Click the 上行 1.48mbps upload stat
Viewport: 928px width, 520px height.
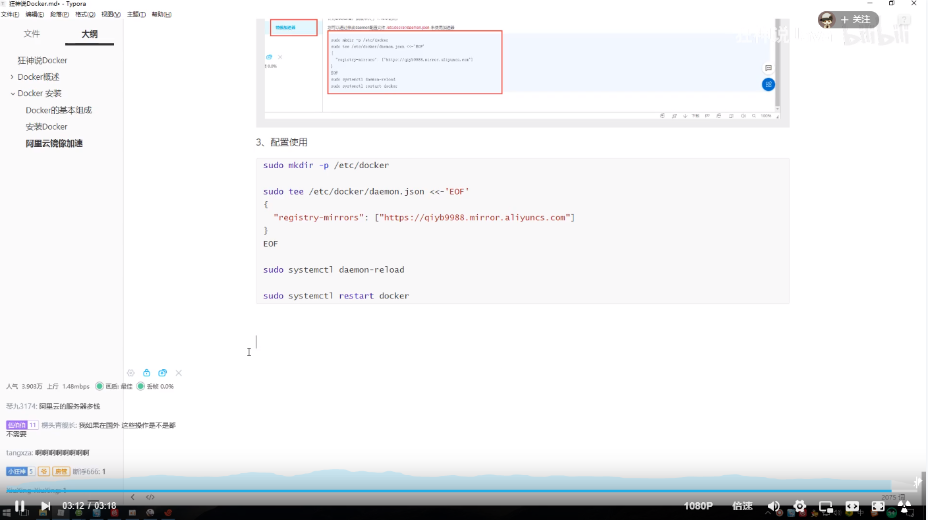pyautogui.click(x=68, y=387)
